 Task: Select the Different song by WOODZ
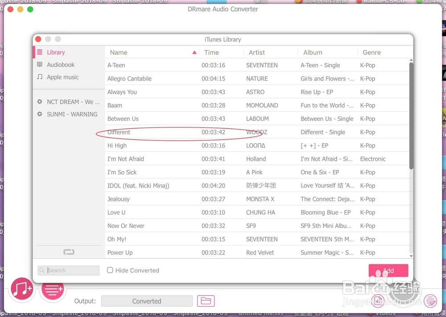(257, 132)
